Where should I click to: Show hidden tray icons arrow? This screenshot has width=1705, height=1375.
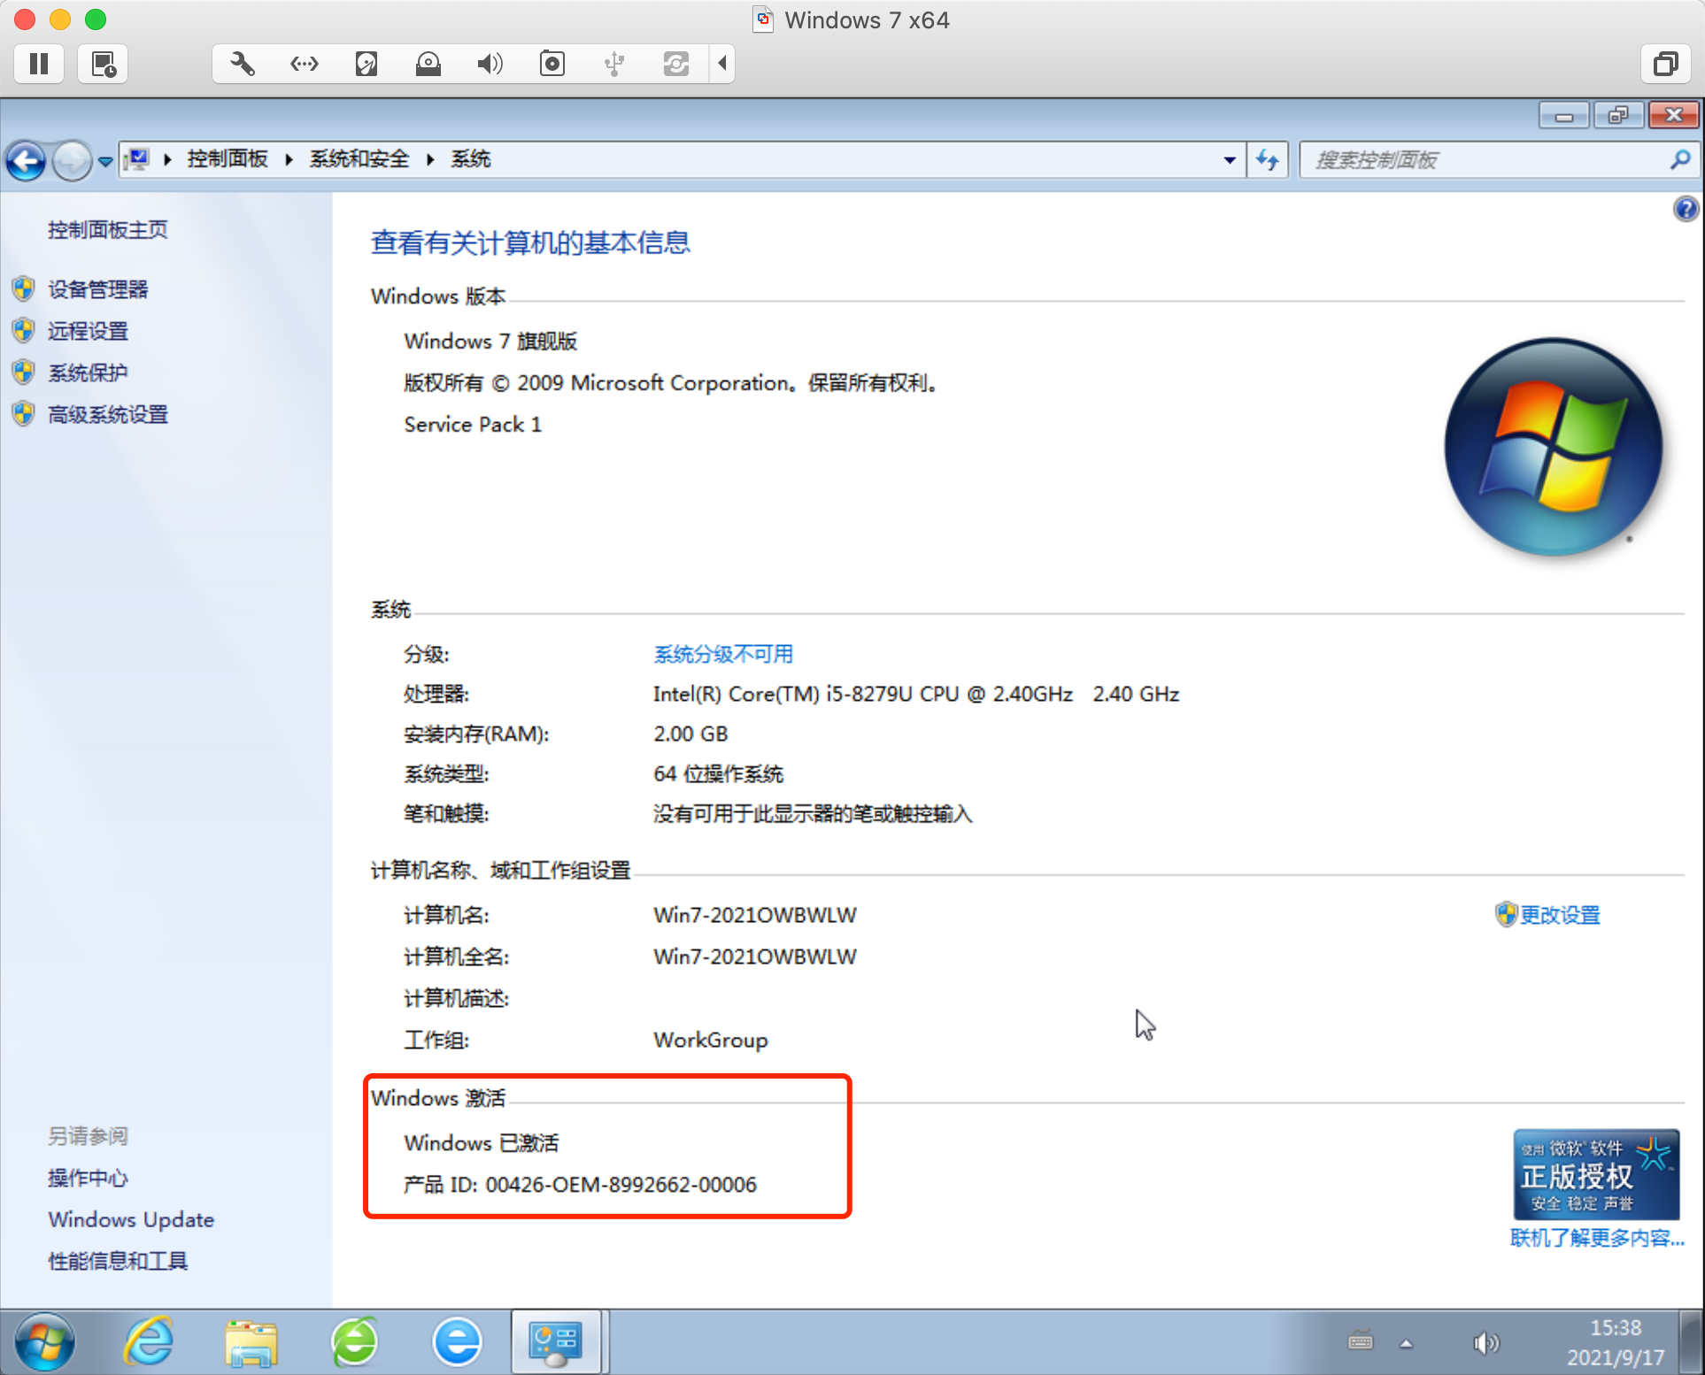click(x=1406, y=1343)
